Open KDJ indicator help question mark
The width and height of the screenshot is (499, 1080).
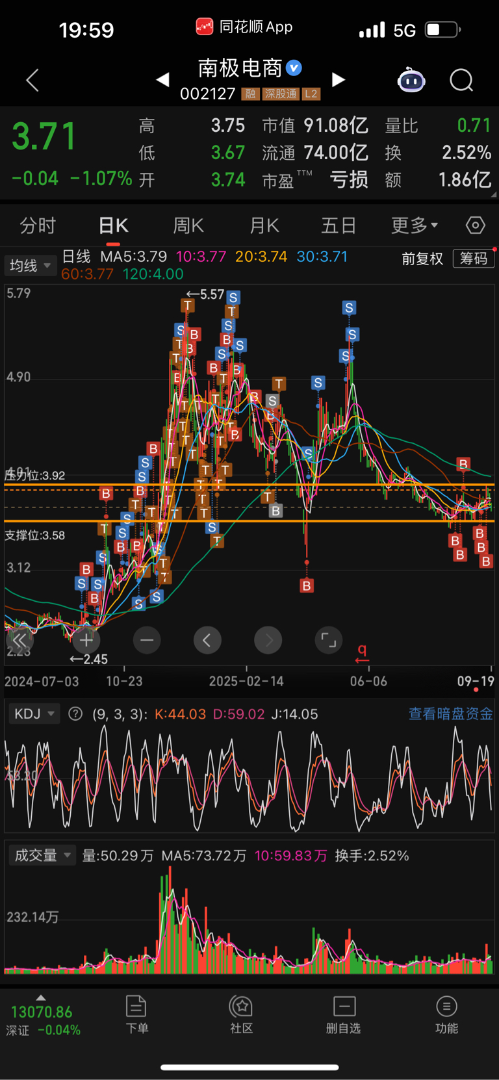point(75,714)
